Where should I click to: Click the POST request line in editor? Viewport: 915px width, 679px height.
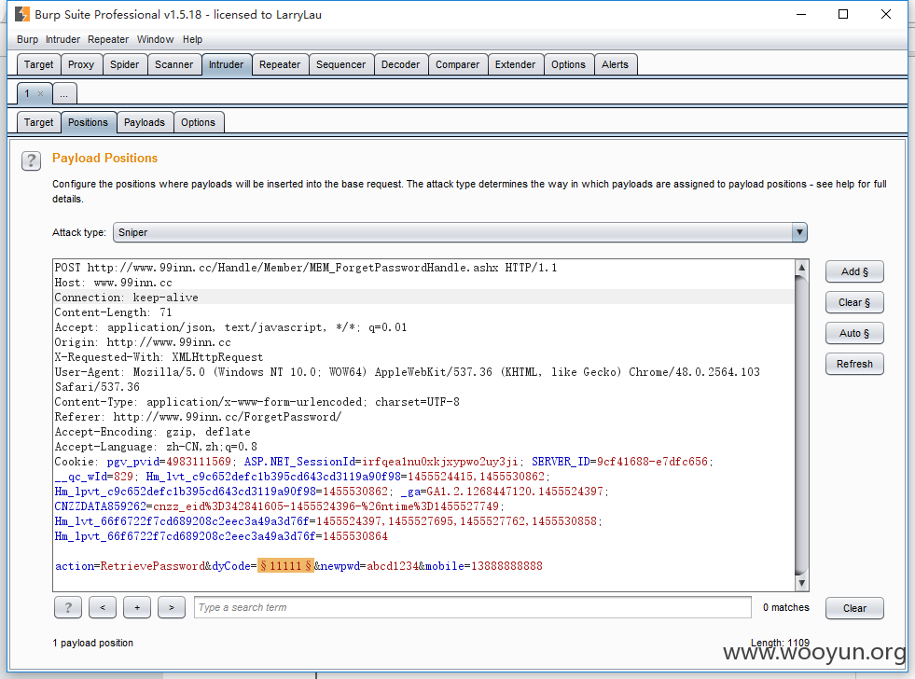[x=306, y=268]
